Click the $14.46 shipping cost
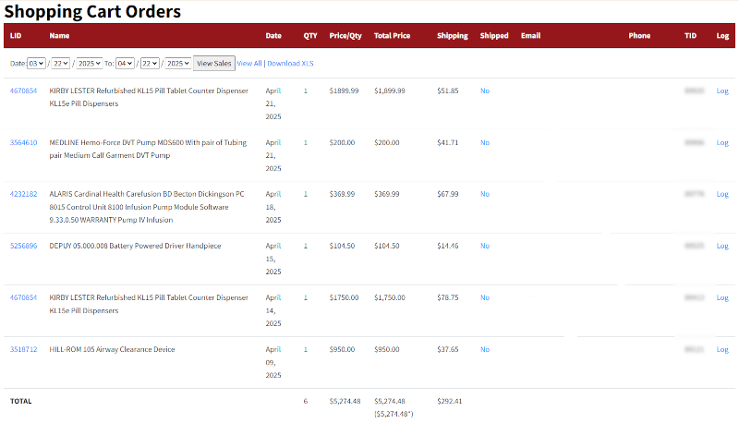This screenshot has width=739, height=423. pyautogui.click(x=448, y=246)
